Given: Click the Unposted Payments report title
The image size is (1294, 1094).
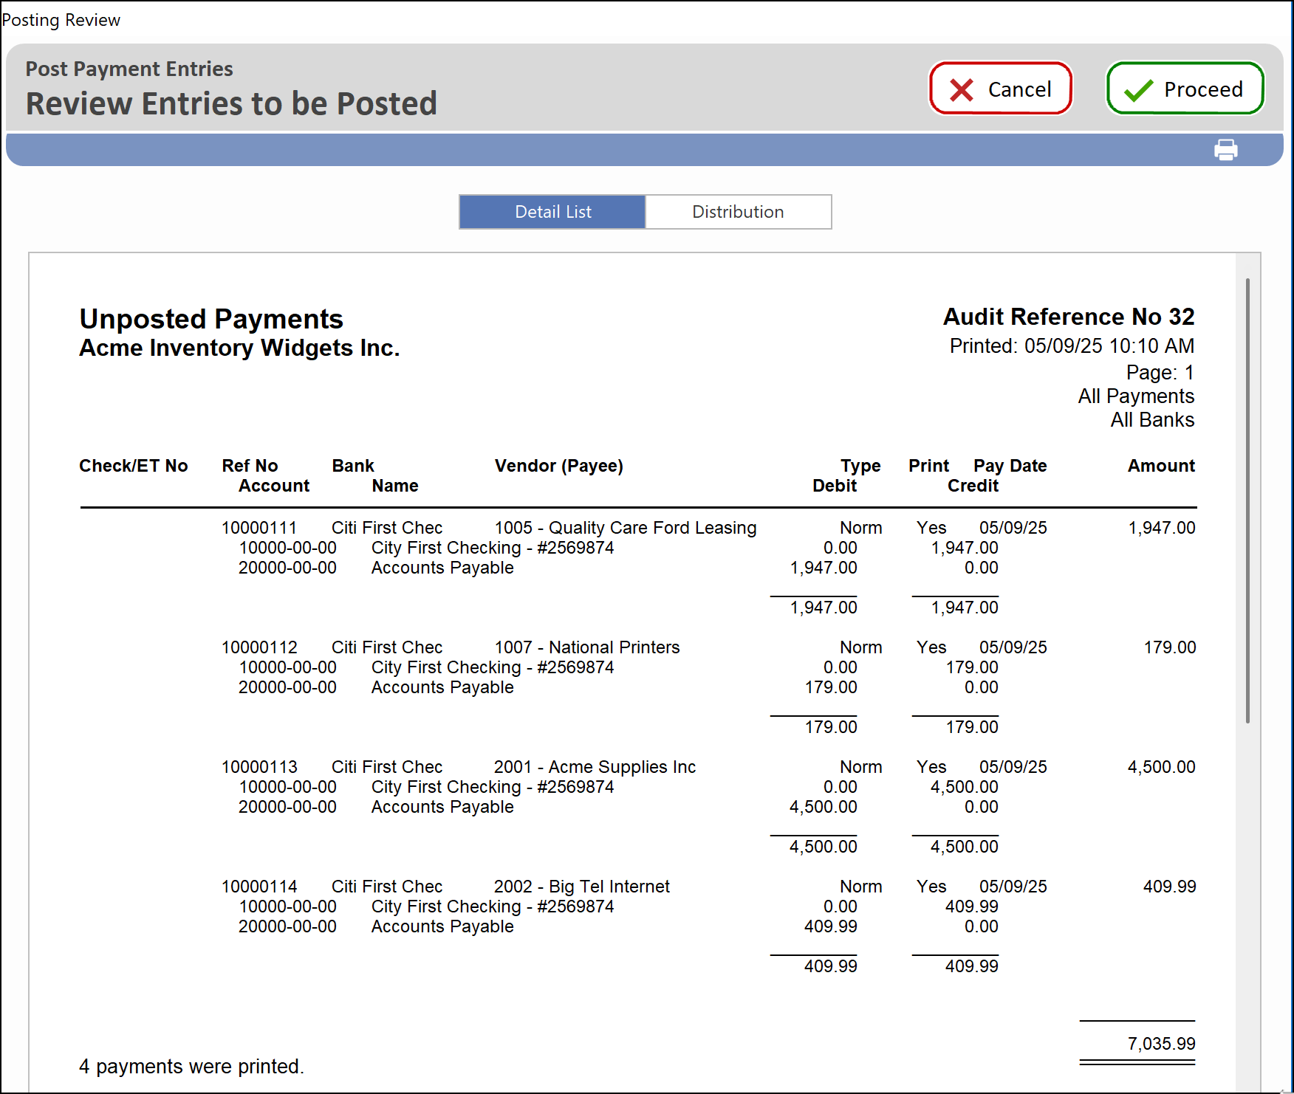Looking at the screenshot, I should [211, 319].
